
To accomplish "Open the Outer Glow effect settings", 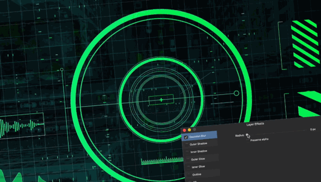I will click(201, 159).
